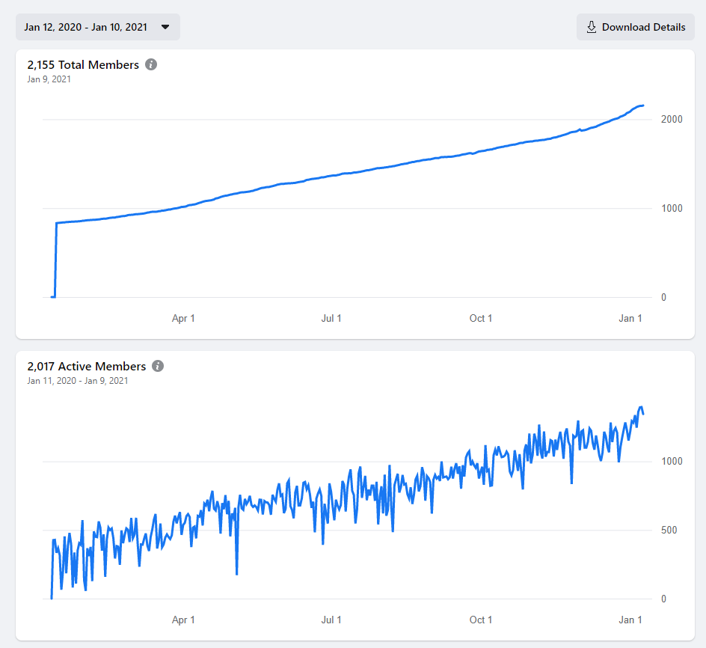The width and height of the screenshot is (706, 648).
Task: Click the Jul 1 label on Active Members chart
Action: click(331, 620)
